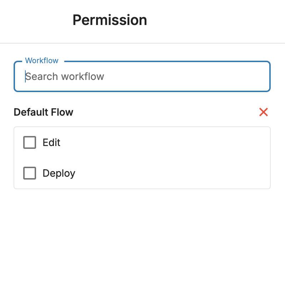The image size is (285, 292).
Task: Grant Edit access for Default Flow
Action: (30, 142)
